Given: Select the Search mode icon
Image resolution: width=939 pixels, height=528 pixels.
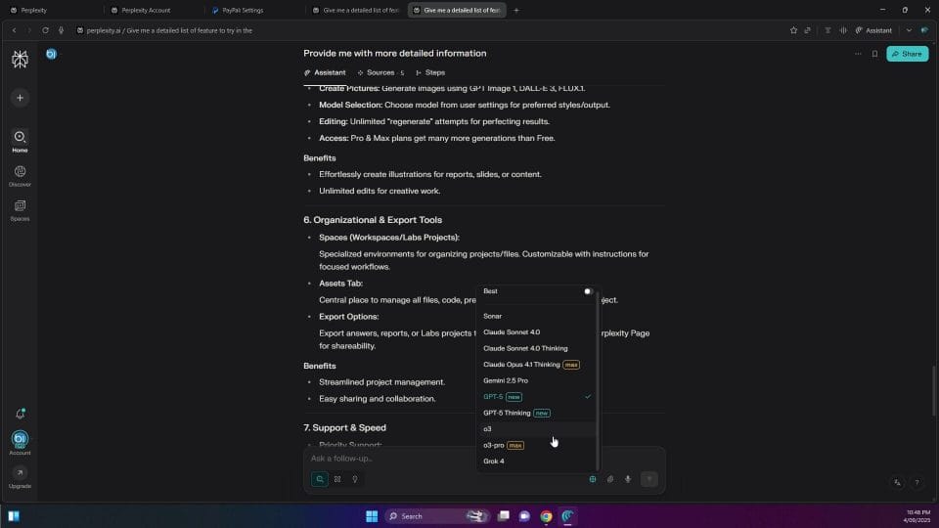Looking at the screenshot, I should (319, 479).
